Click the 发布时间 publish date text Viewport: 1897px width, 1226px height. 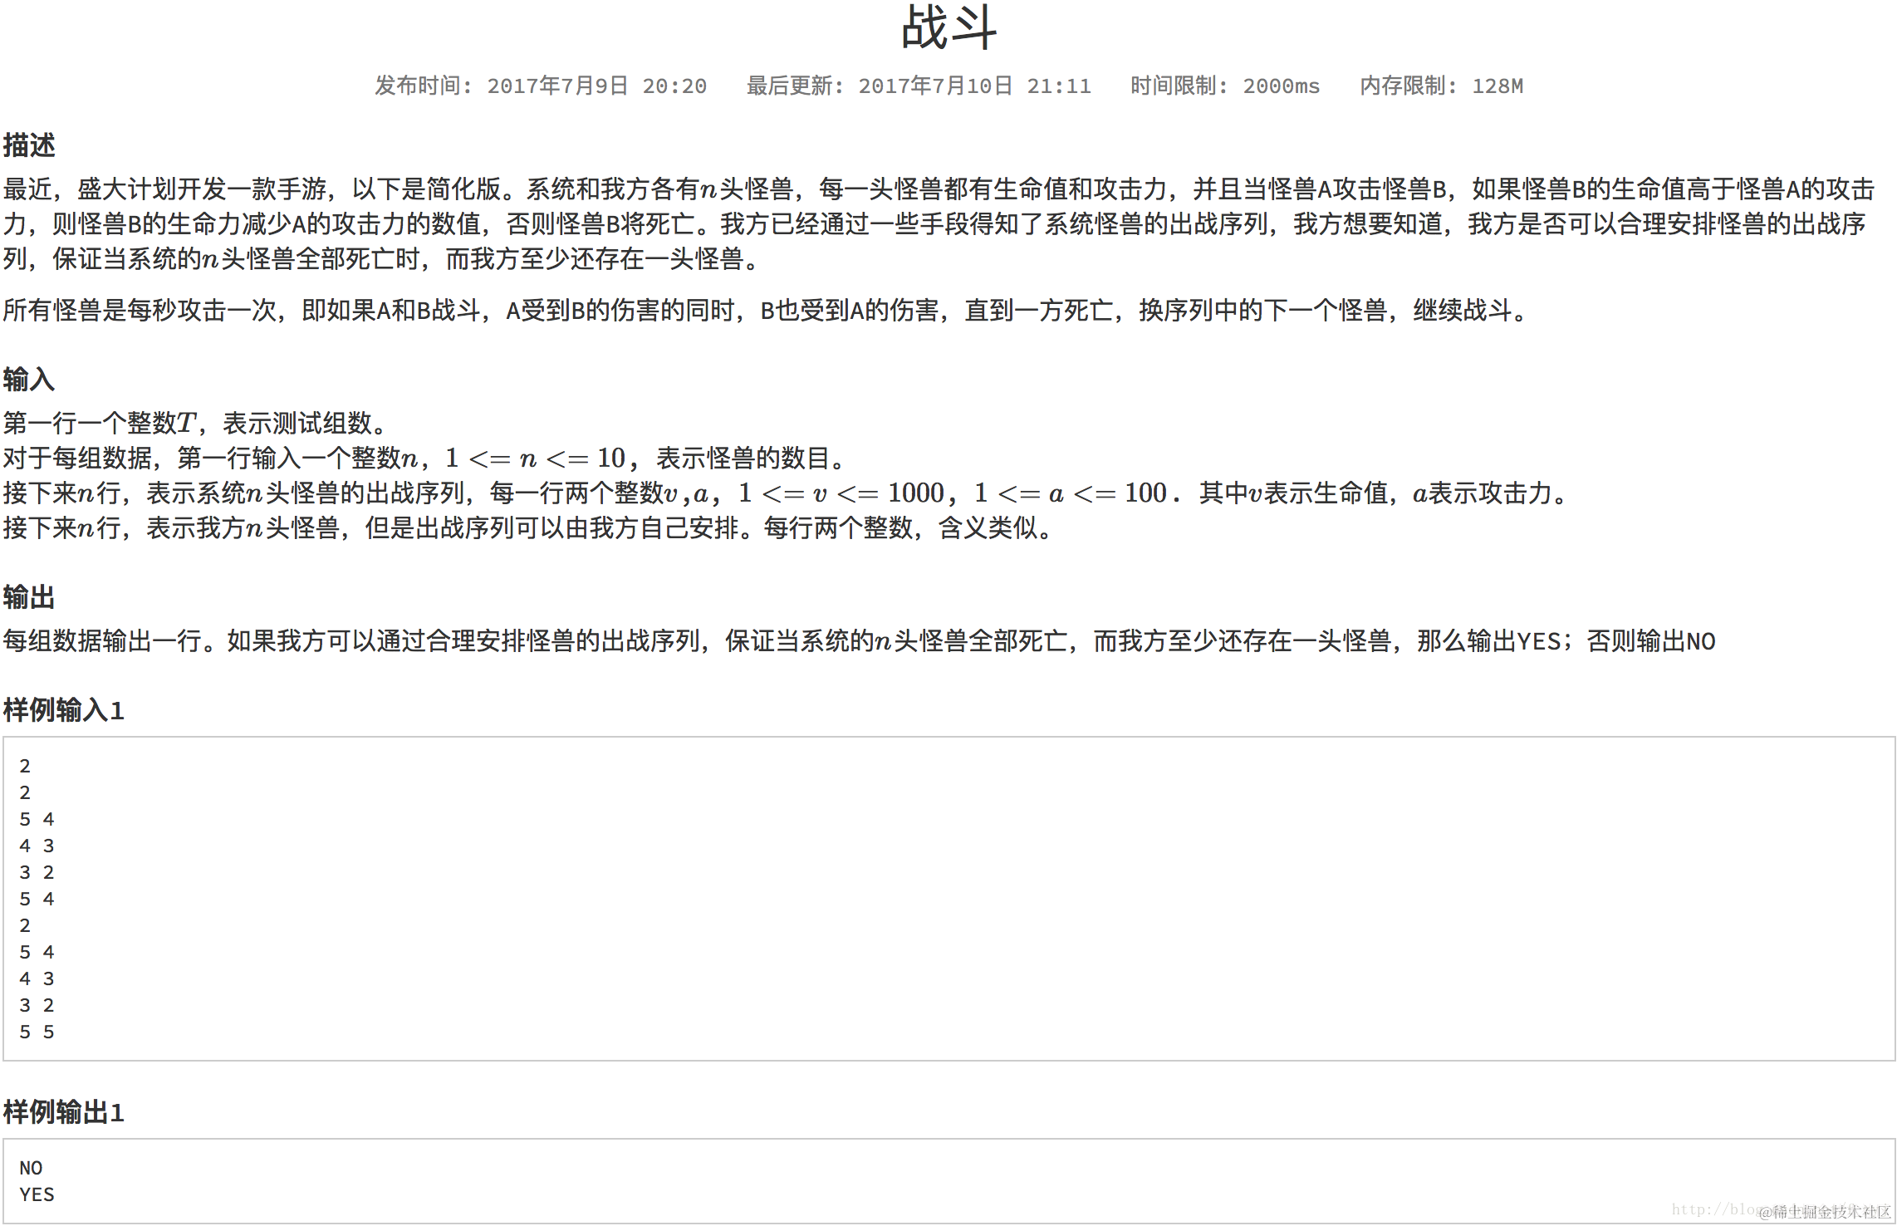point(540,86)
